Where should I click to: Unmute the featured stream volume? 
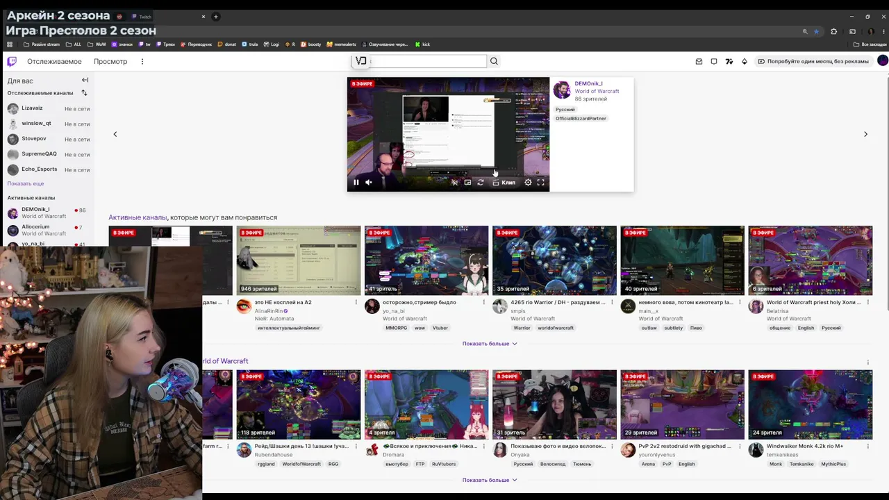369,183
